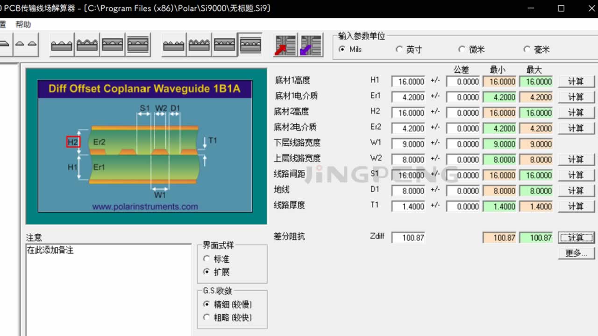Click the notes box 在此添加备注
This screenshot has width=598, height=336.
point(108,289)
